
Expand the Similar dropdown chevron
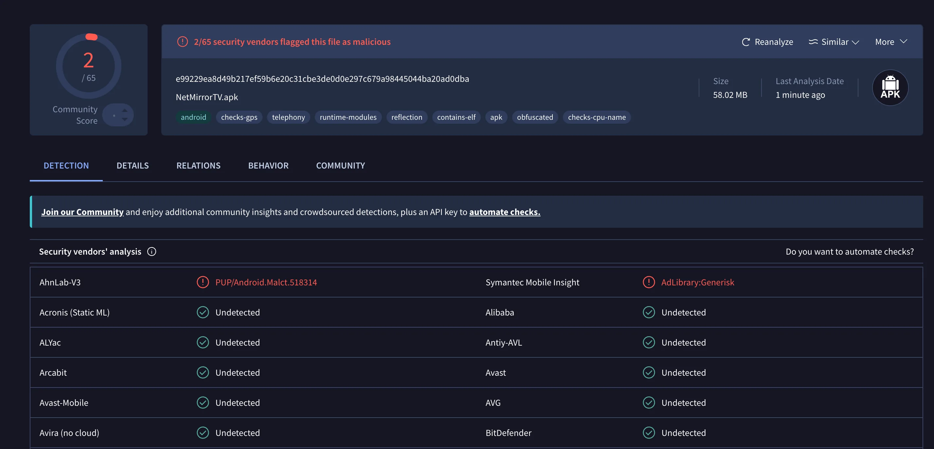[855, 42]
